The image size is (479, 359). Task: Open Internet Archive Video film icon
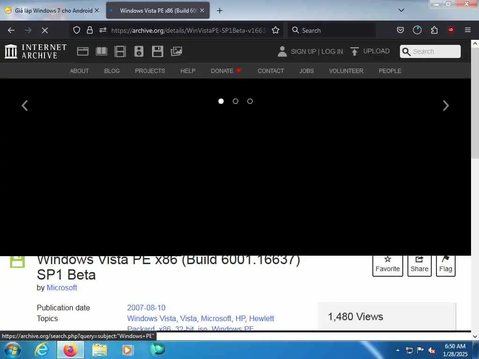120,51
